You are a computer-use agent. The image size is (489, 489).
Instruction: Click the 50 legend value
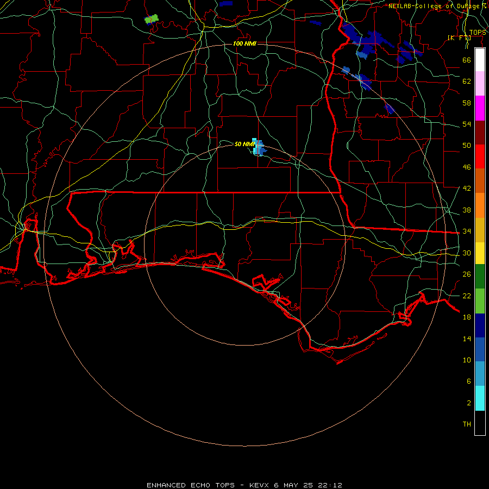pos(467,146)
